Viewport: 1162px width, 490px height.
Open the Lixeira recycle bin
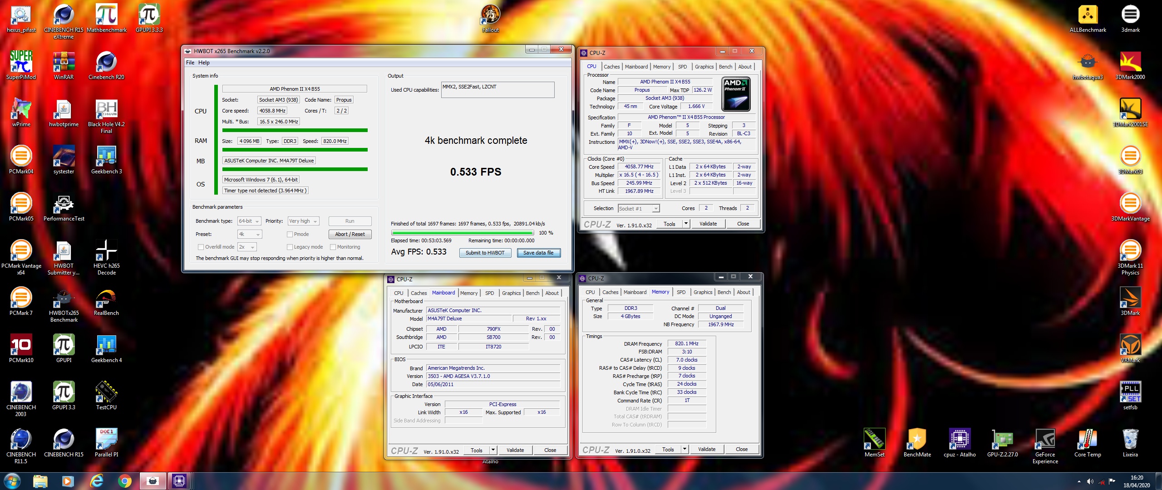point(1130,442)
